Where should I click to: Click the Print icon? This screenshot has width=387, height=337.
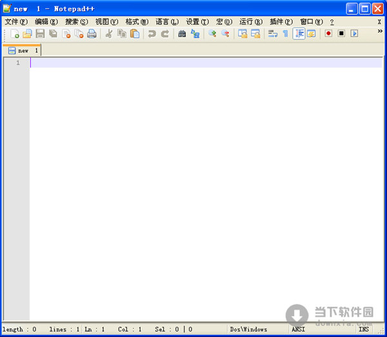[x=92, y=34]
